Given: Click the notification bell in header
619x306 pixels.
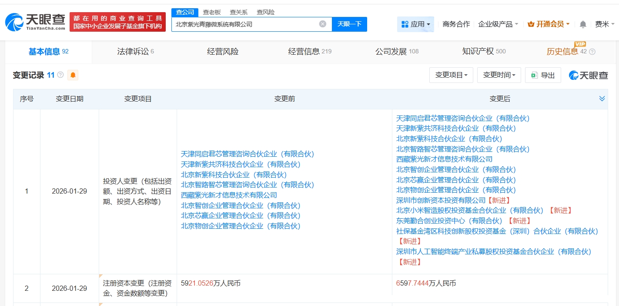Looking at the screenshot, I should (x=583, y=24).
